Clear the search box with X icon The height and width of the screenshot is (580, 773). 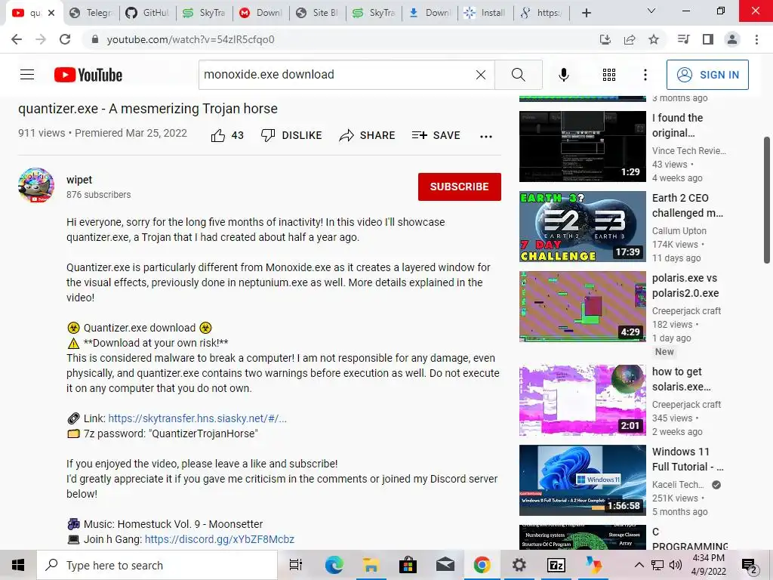(x=481, y=75)
